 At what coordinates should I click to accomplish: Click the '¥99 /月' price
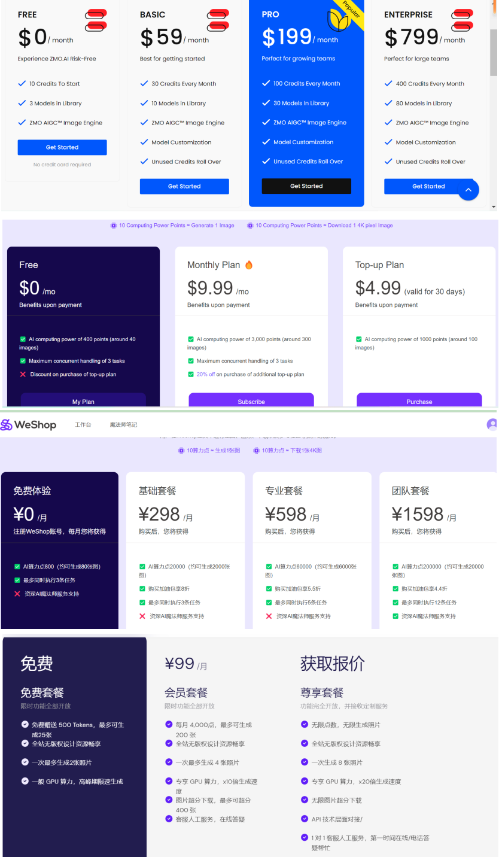pyautogui.click(x=186, y=664)
